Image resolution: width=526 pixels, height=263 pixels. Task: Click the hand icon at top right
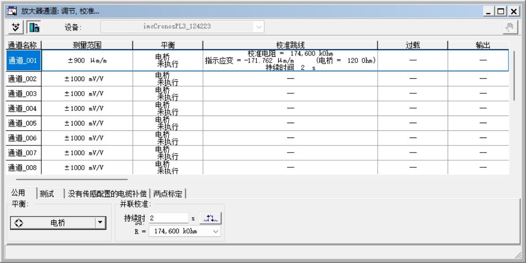(513, 27)
